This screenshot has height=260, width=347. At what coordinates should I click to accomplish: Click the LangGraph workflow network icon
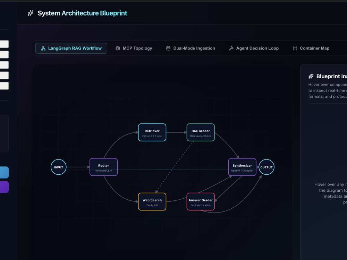pos(43,48)
